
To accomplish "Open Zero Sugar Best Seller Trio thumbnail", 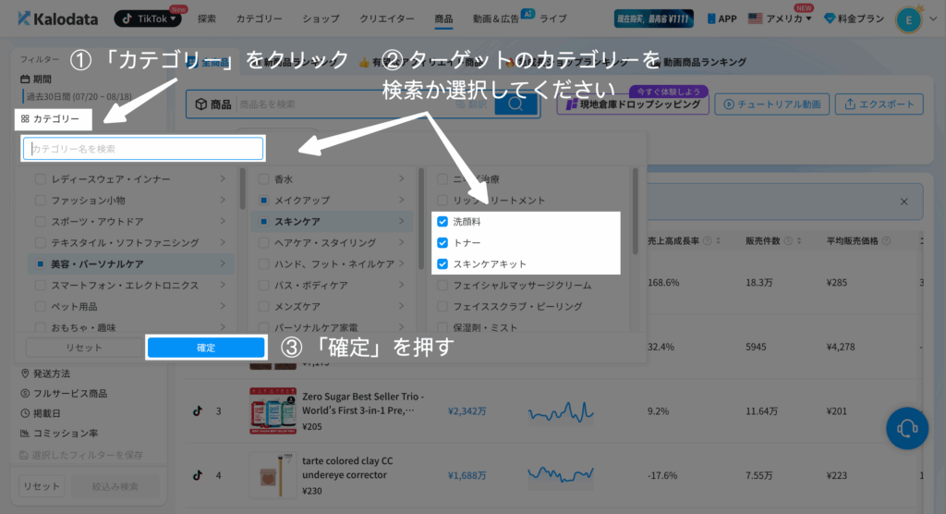I will pos(273,411).
